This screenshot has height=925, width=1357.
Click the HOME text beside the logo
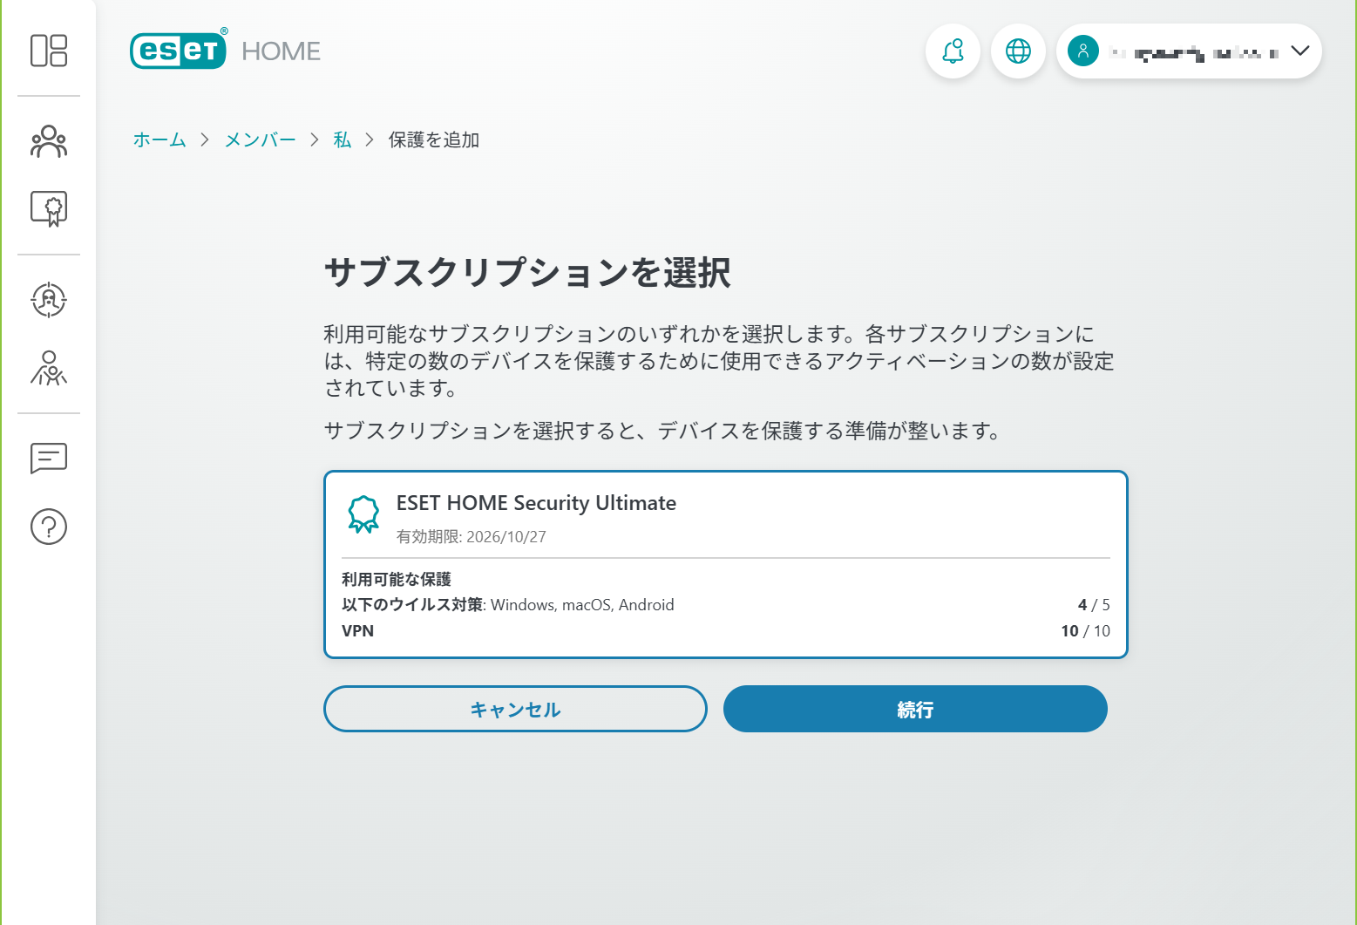[282, 51]
